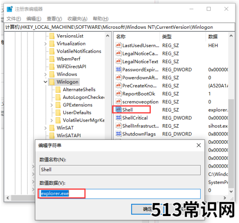This screenshot has height=223, width=239.
Task: Select the LegalNoticeText string icon
Action: pos(119,61)
